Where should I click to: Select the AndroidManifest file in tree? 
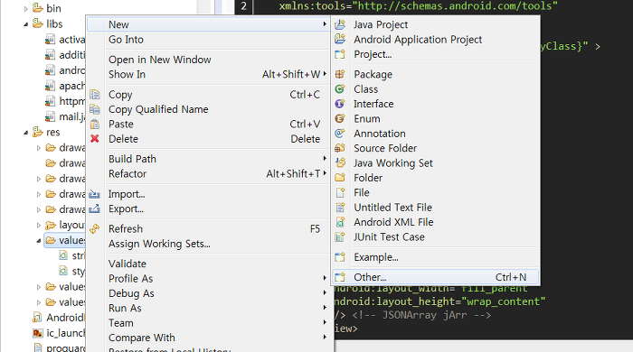65,318
